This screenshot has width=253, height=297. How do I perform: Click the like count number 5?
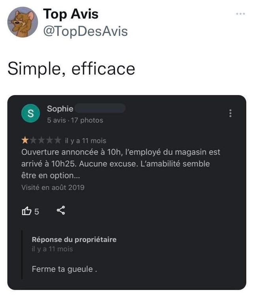point(37,211)
